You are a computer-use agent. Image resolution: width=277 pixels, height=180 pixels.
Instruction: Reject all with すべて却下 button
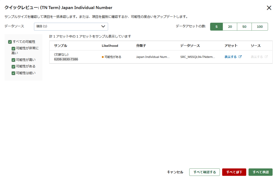tap(234, 172)
